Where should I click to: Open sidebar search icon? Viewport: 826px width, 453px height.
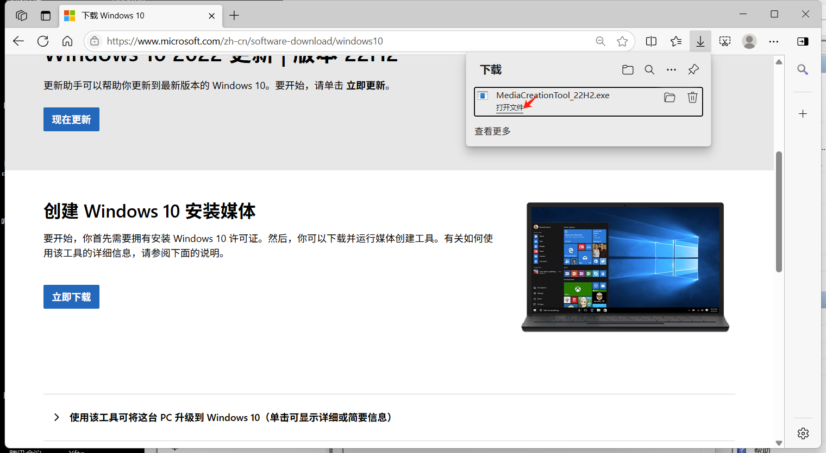803,69
